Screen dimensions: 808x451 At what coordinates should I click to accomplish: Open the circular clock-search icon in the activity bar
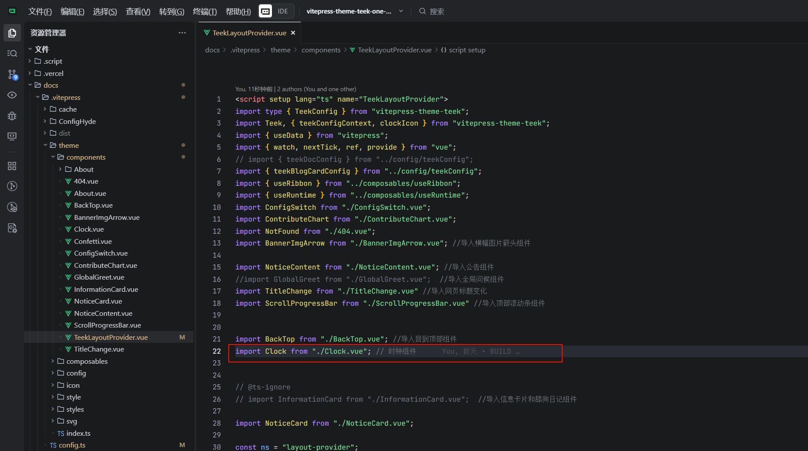(12, 207)
